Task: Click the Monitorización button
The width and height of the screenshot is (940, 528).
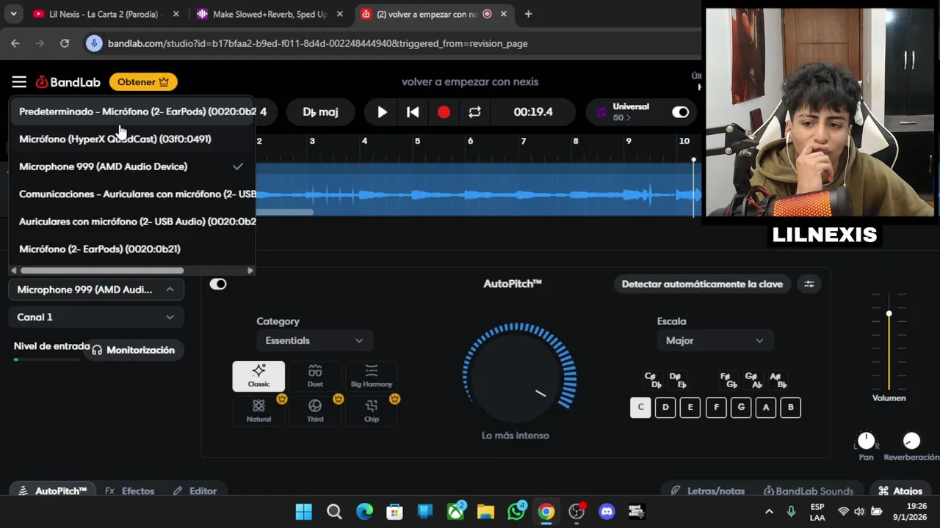Action: 133,351
